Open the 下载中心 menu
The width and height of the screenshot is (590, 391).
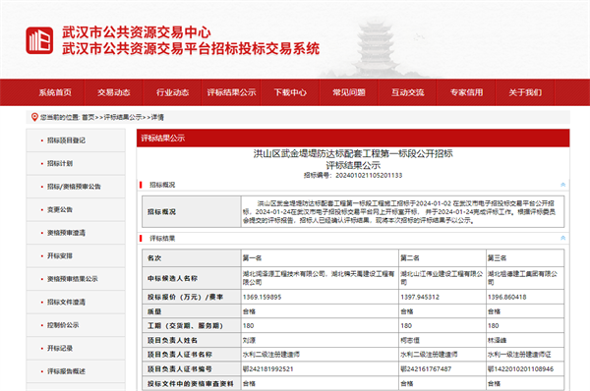290,92
